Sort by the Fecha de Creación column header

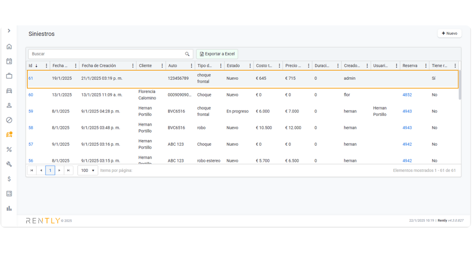(x=99, y=66)
